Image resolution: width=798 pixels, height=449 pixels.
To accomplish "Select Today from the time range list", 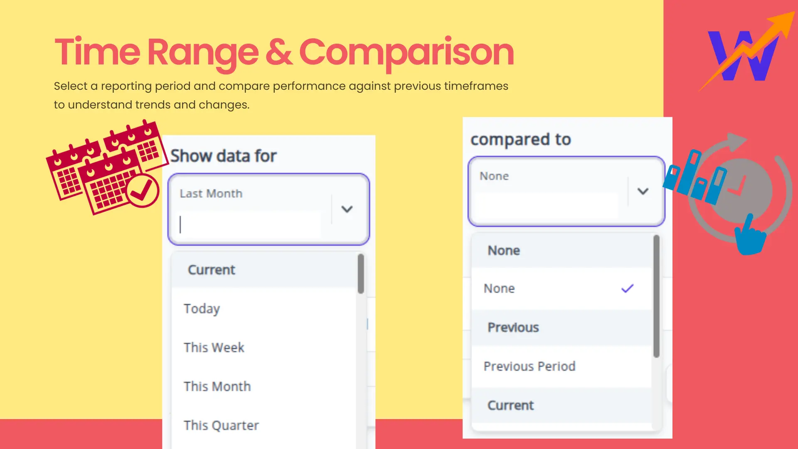I will 202,309.
